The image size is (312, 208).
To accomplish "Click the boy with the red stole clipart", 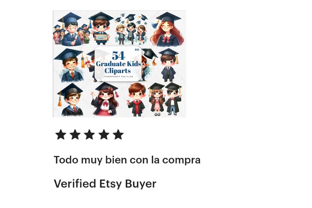I will pyautogui.click(x=136, y=99).
